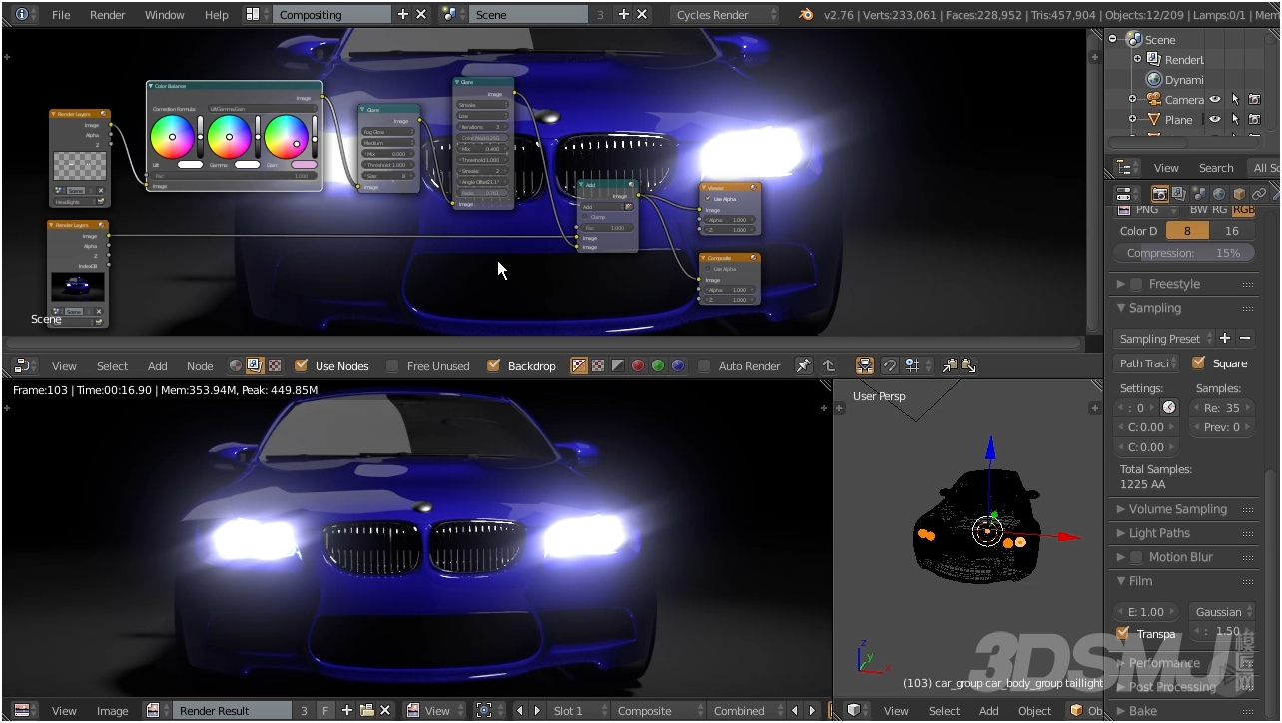The height and width of the screenshot is (723, 1282).
Task: Select the texture nodes tree type icon
Action: pos(275,366)
